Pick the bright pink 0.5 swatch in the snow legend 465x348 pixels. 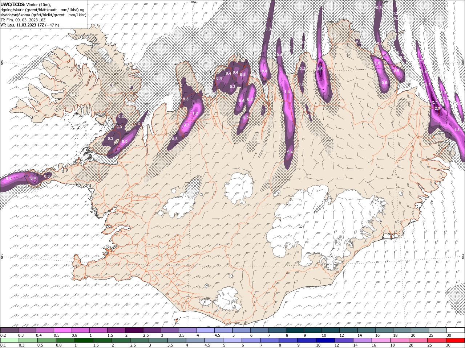62,330
